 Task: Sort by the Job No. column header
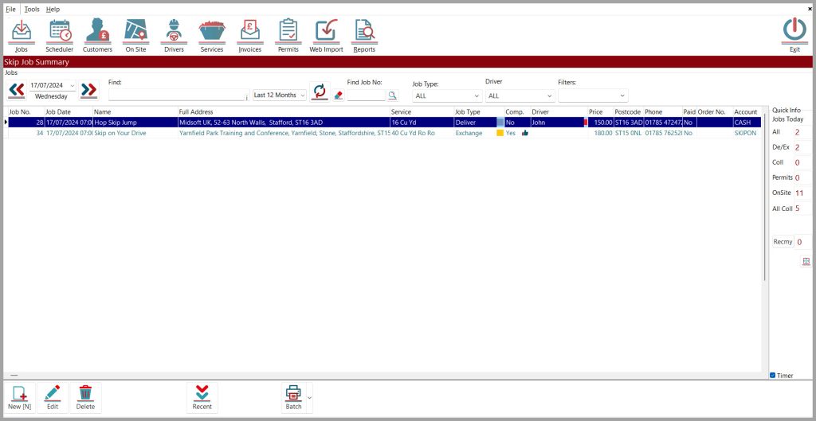pyautogui.click(x=26, y=111)
